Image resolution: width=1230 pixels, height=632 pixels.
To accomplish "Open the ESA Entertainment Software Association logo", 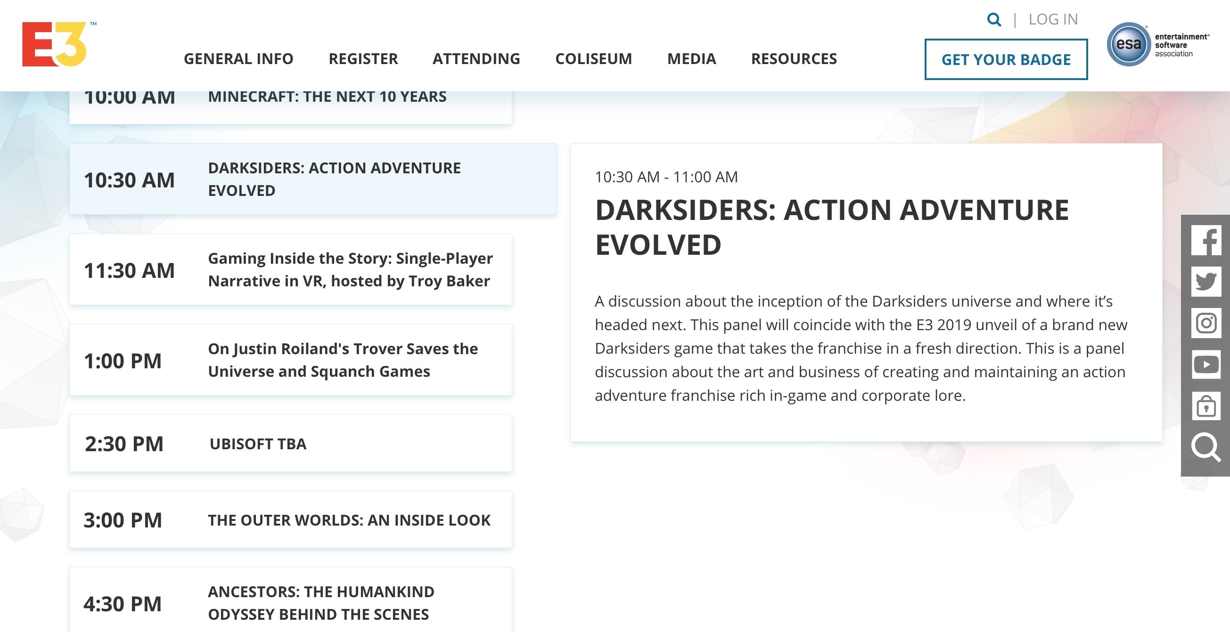I will pos(1158,44).
